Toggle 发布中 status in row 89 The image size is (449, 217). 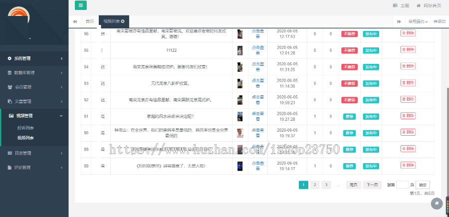click(371, 150)
